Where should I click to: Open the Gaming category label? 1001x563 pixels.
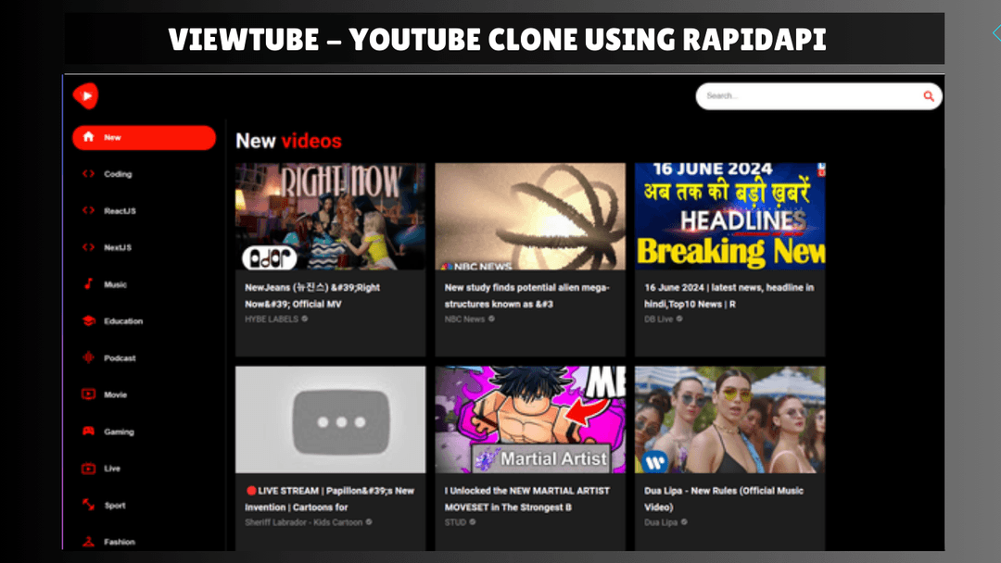tap(119, 432)
